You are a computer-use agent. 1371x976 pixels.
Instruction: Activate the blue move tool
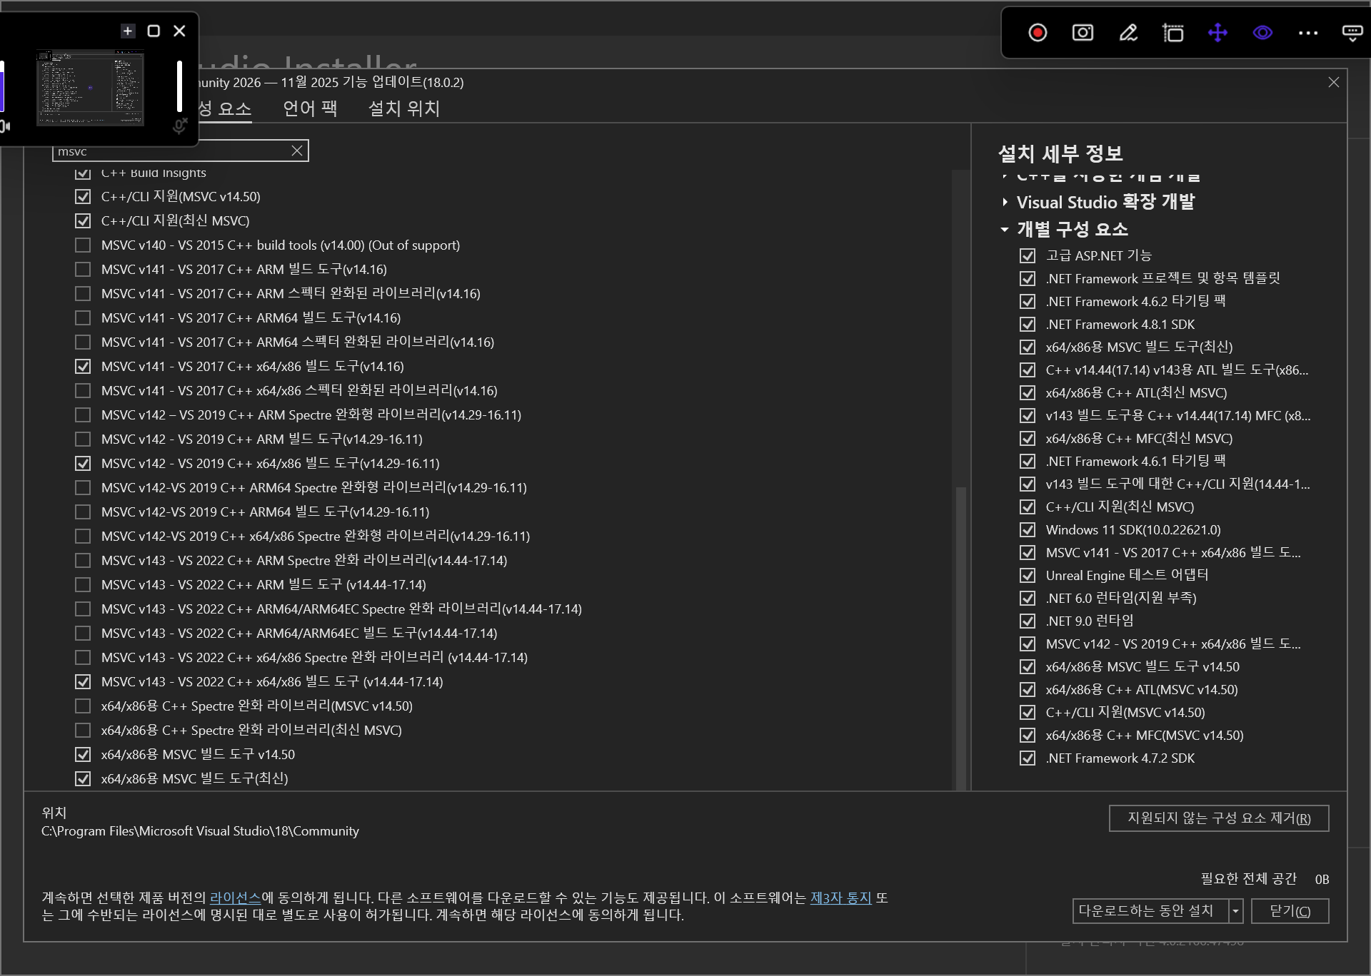pyautogui.click(x=1218, y=32)
